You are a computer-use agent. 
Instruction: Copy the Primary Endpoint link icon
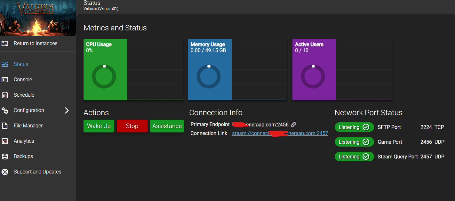tap(293, 125)
